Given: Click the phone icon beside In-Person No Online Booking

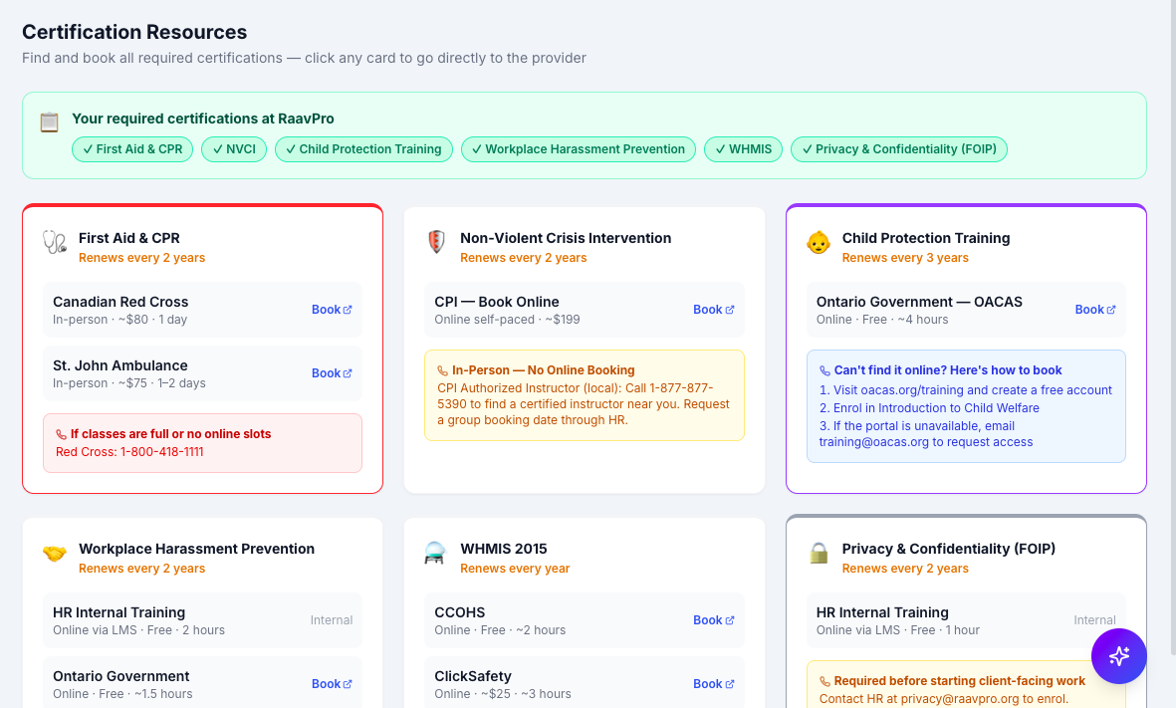Looking at the screenshot, I should coord(442,370).
